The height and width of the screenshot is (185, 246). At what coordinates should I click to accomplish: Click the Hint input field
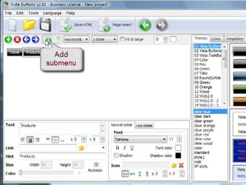(63, 156)
